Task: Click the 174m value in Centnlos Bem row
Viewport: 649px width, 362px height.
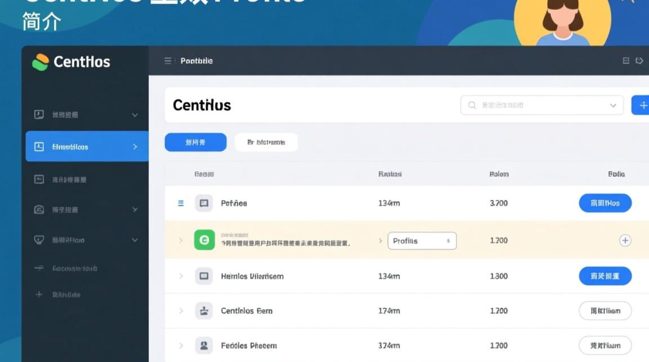Action: (389, 311)
